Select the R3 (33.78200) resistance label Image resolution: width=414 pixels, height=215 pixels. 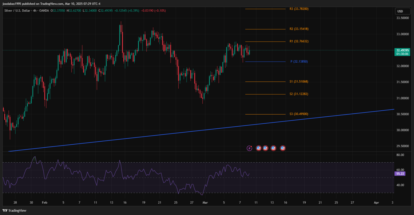coord(299,9)
